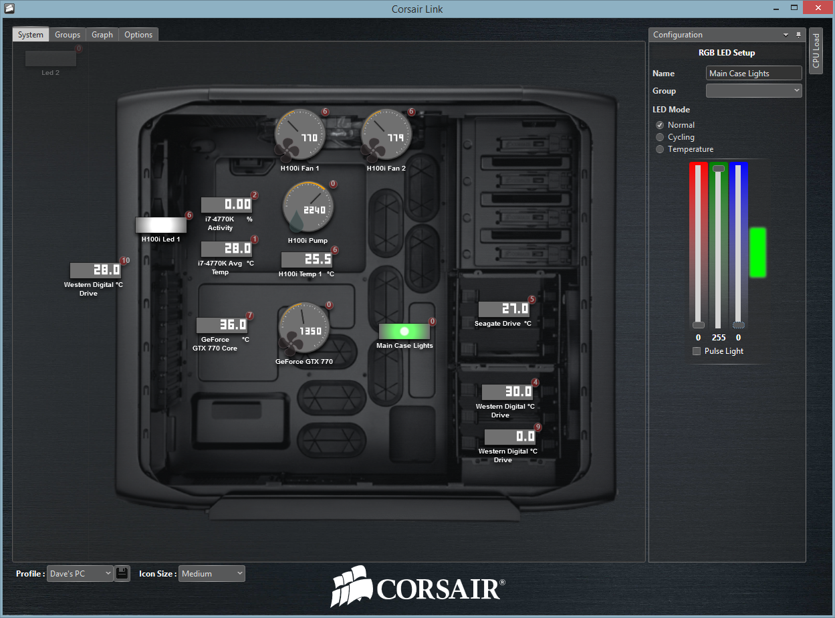Click the H100i Fan 1 gauge icon
The height and width of the screenshot is (618, 835).
pos(300,135)
